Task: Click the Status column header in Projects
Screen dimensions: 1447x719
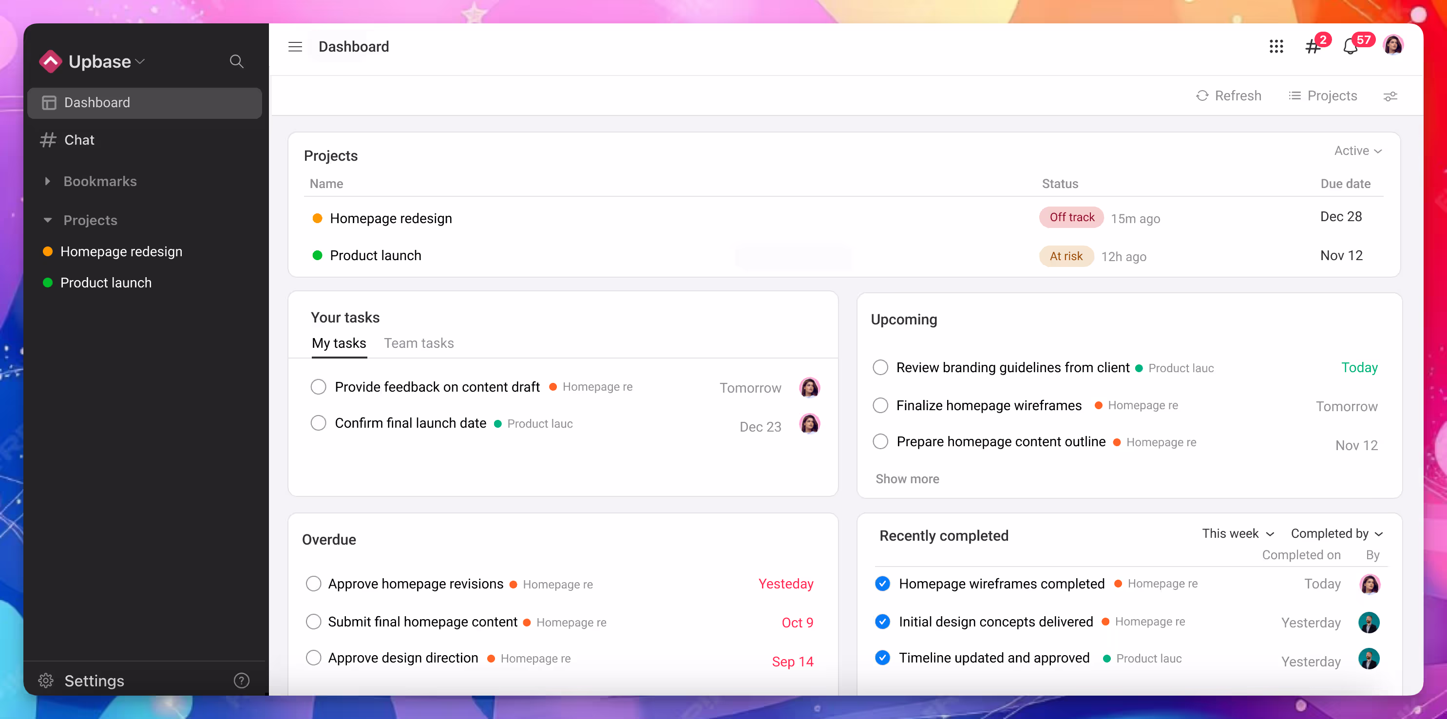Action: pyautogui.click(x=1059, y=184)
